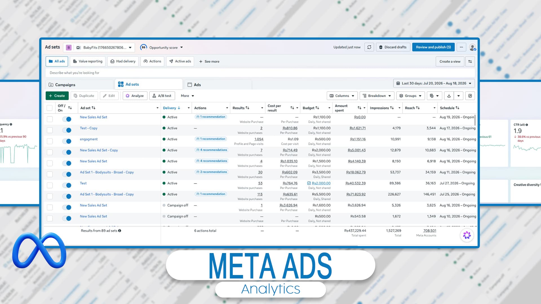Click the view settings sliders icon
This screenshot has height=304, width=541.
470,61
